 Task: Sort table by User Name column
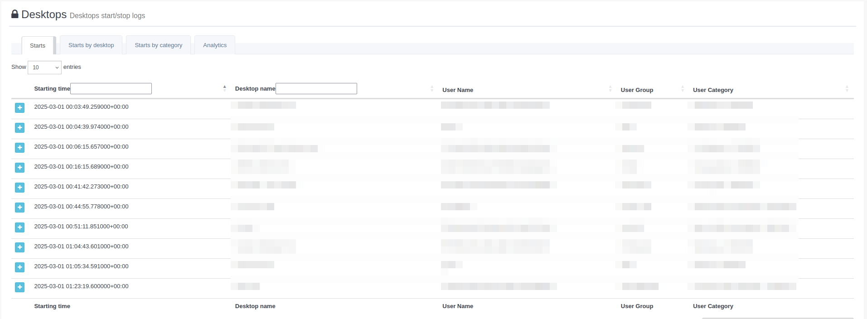point(458,90)
